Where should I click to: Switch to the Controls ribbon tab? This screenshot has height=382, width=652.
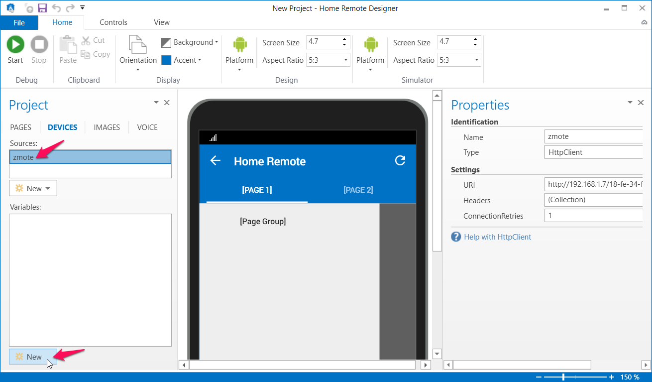[x=113, y=22]
